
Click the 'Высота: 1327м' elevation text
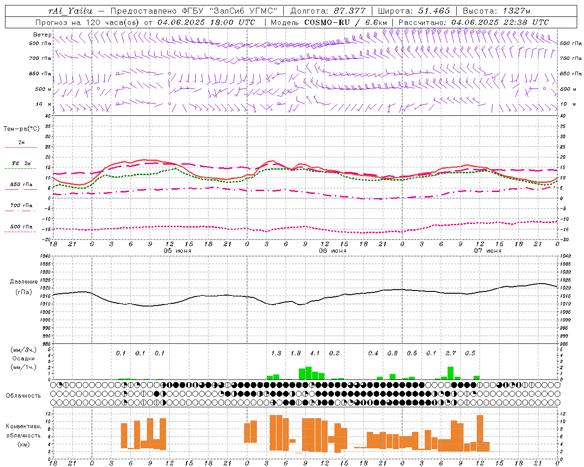tap(496, 11)
